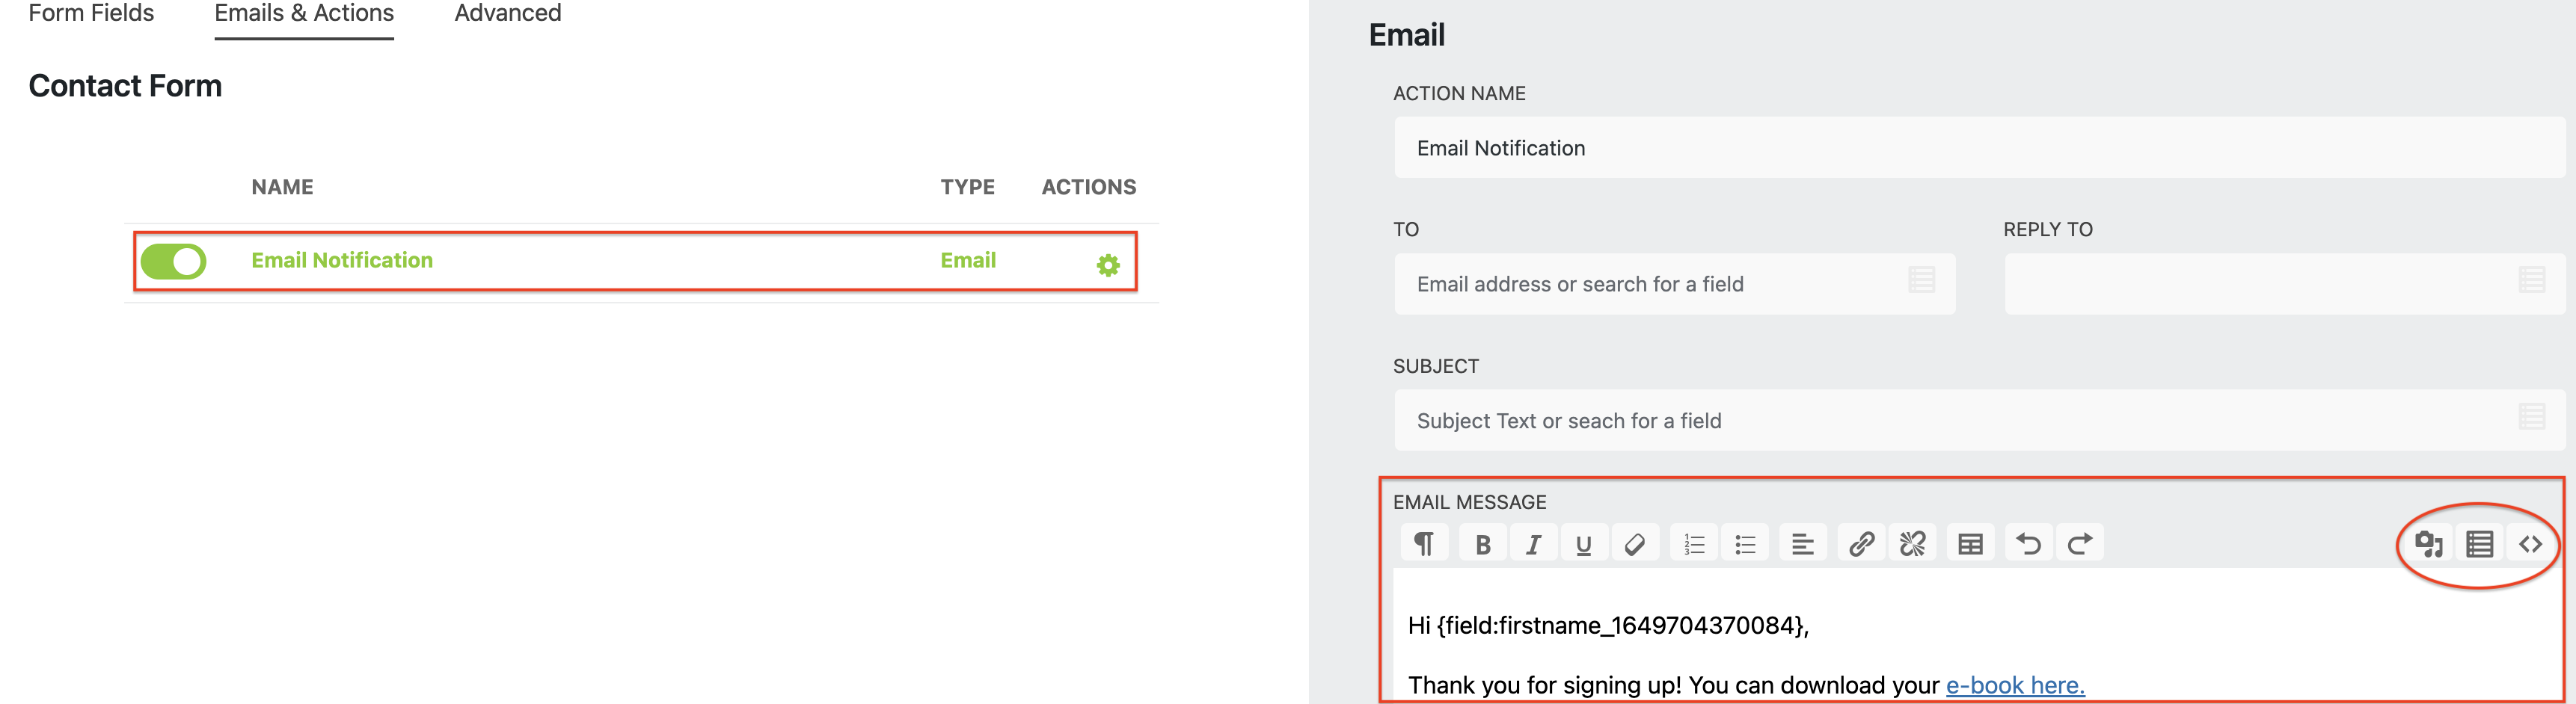Switch to code view in the editor

2528,543
